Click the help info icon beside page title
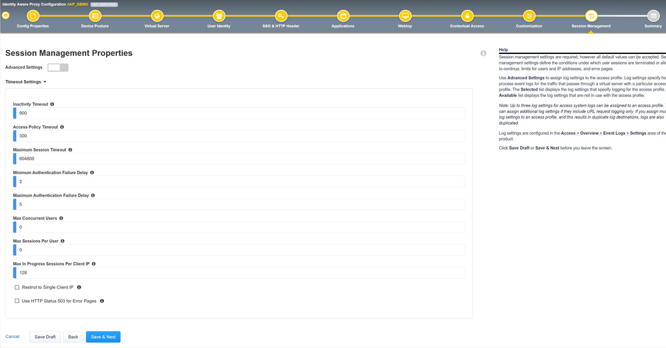 pos(483,53)
